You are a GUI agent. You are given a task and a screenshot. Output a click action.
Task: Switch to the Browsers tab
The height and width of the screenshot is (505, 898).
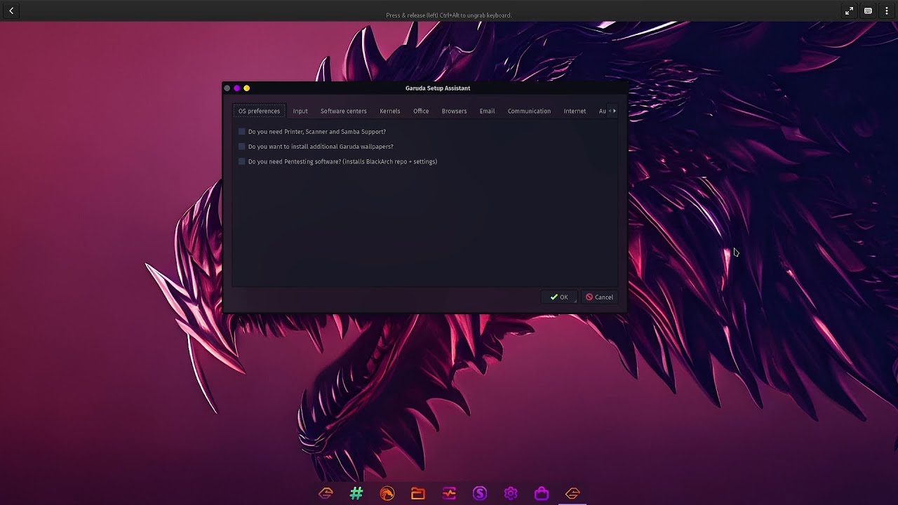tap(454, 111)
